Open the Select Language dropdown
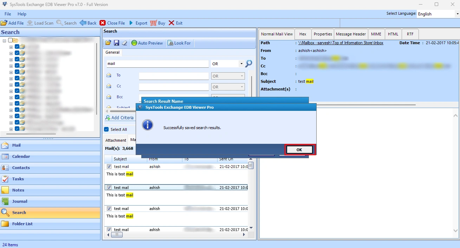This screenshot has height=248, width=460. [x=458, y=14]
